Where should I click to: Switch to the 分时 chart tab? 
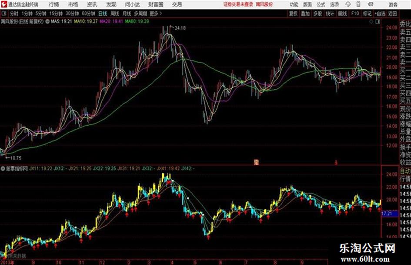point(14,13)
